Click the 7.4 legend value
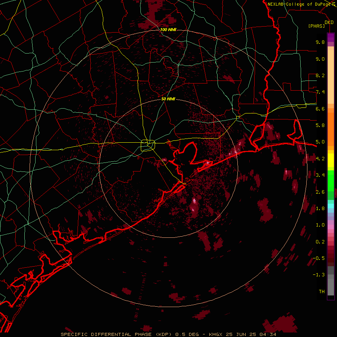 pos(320,92)
